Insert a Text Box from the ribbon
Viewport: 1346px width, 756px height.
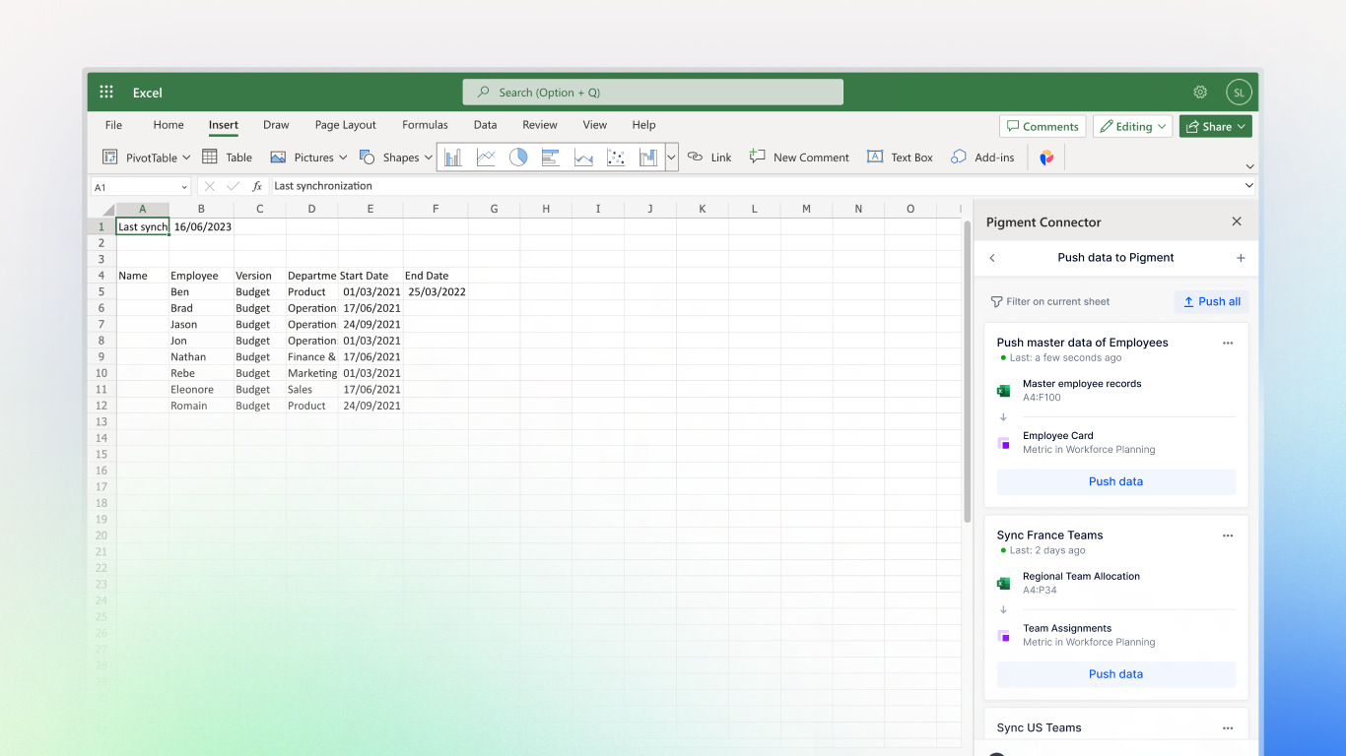900,157
